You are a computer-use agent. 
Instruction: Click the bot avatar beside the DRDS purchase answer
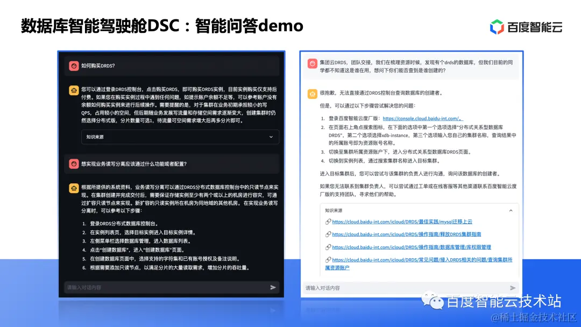[74, 90]
